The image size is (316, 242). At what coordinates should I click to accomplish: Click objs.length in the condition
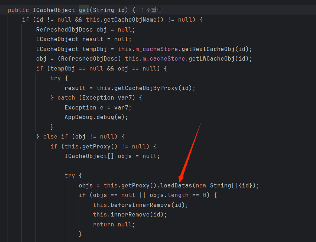tap(169, 195)
